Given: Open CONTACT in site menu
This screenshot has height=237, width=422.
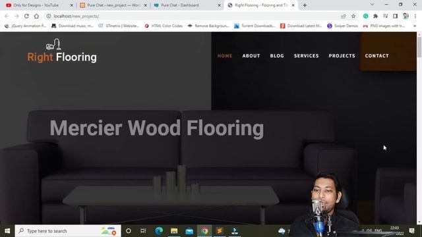Looking at the screenshot, I should (x=377, y=55).
